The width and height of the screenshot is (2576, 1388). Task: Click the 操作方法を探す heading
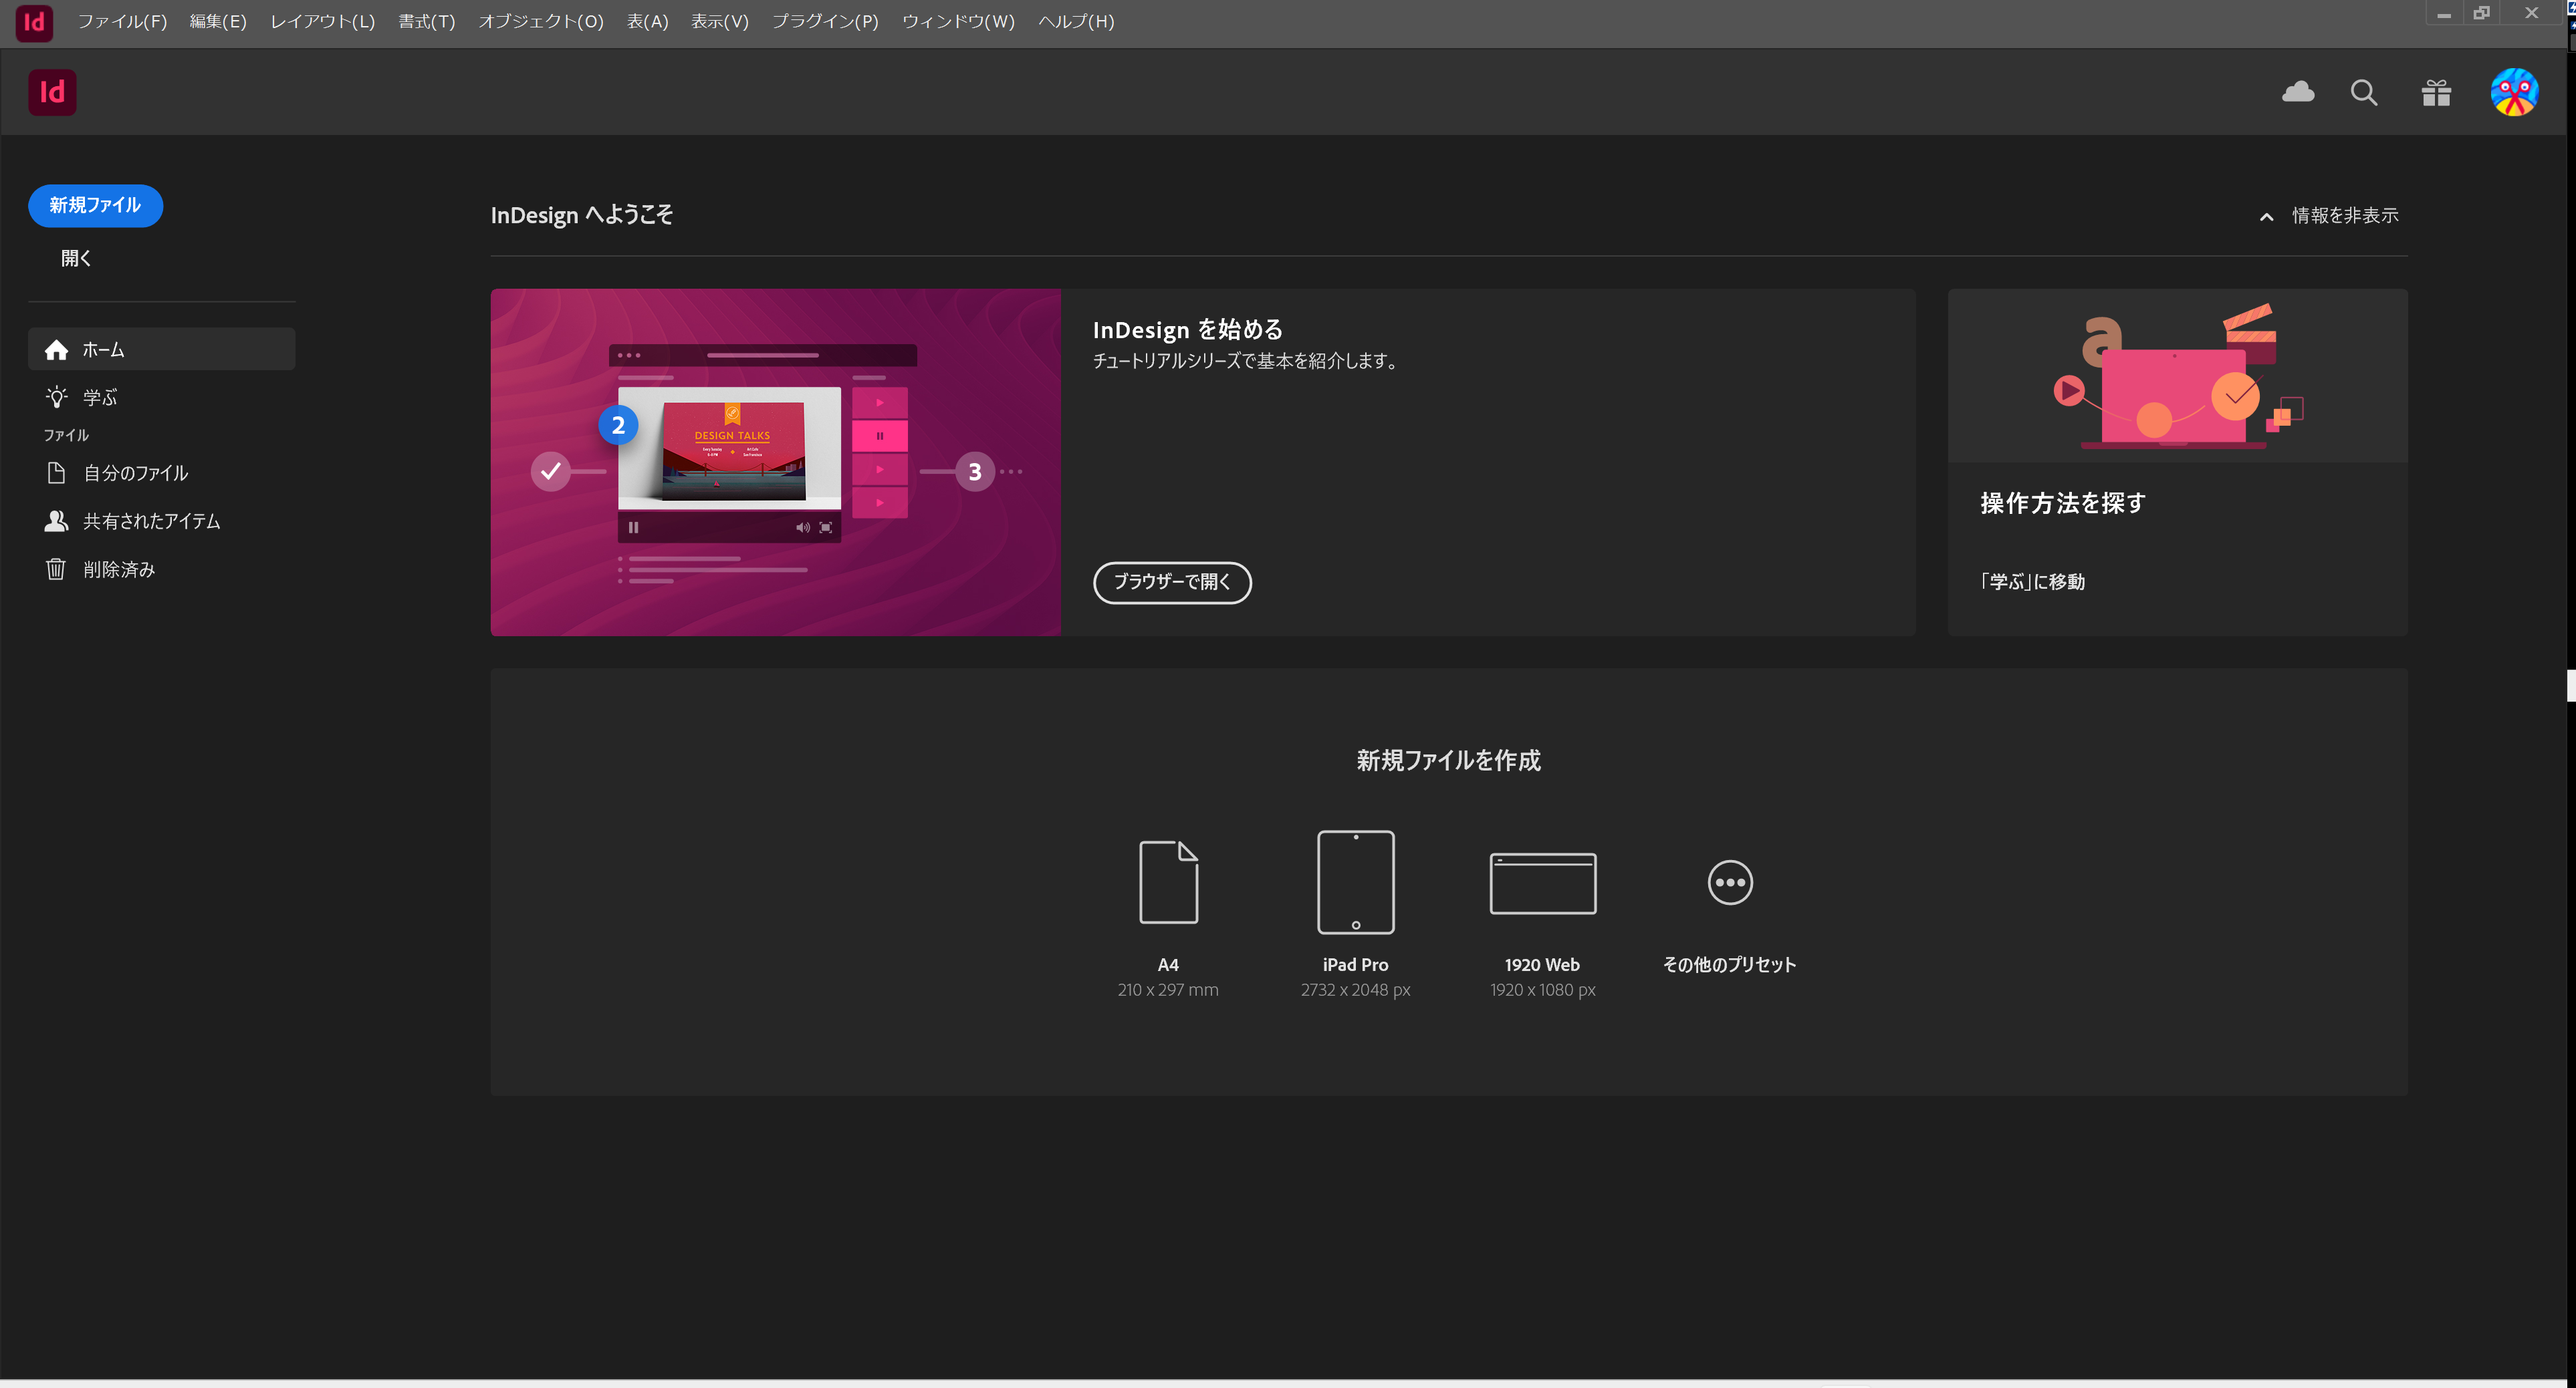pos(2062,503)
